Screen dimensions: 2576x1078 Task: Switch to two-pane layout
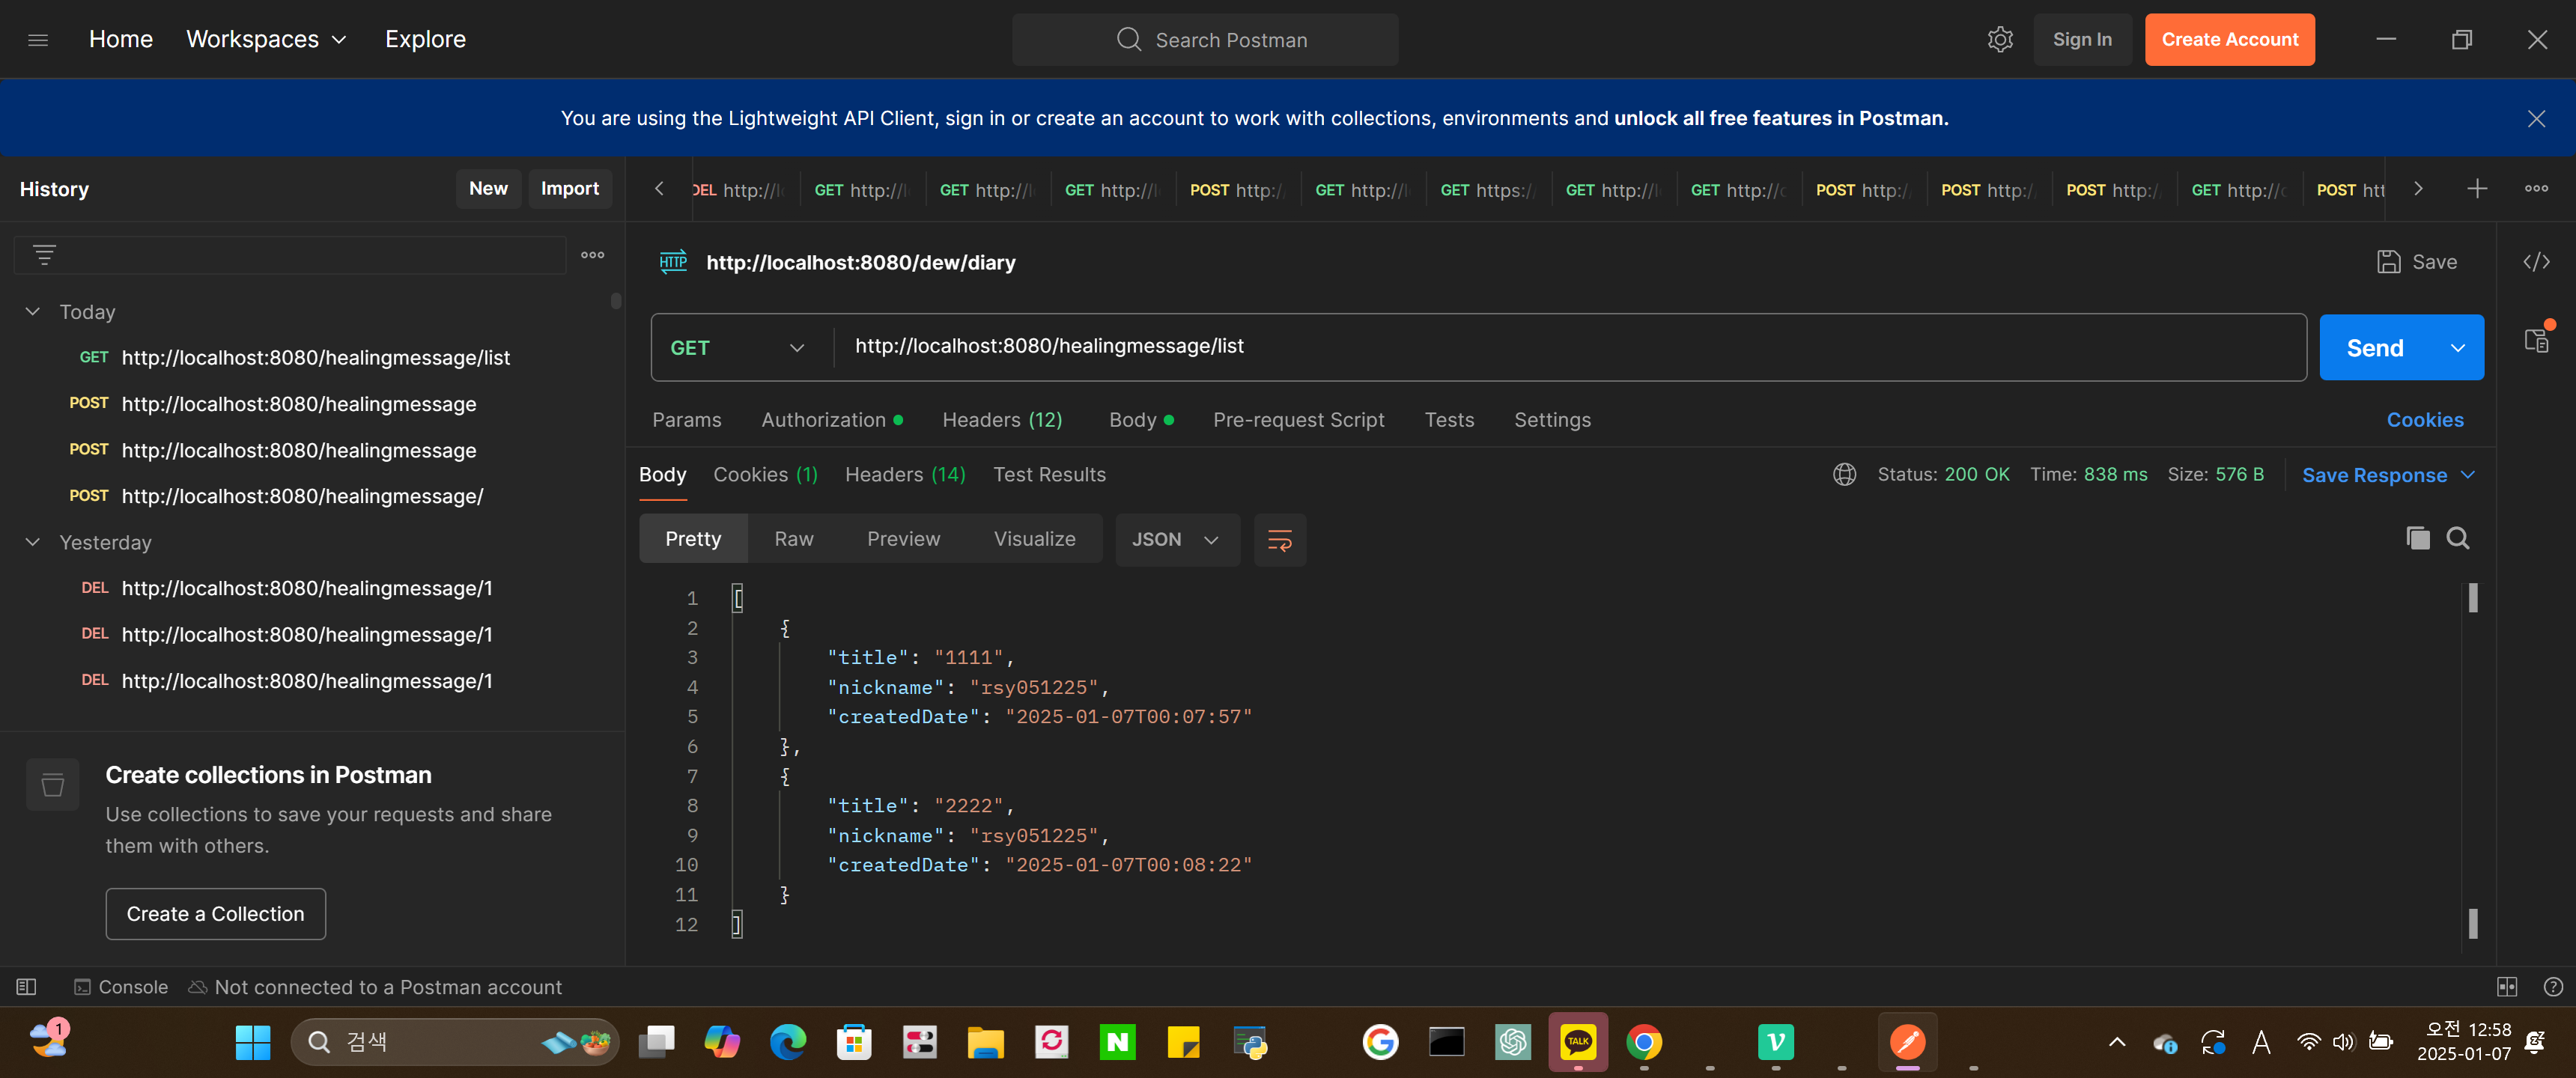pos(2507,988)
